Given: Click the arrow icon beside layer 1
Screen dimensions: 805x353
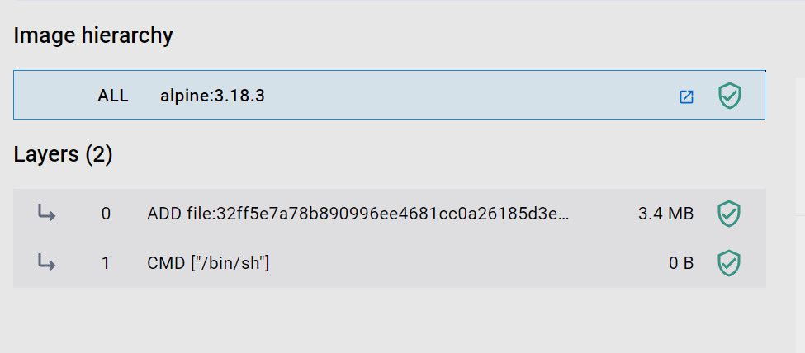Looking at the screenshot, I should 47,263.
